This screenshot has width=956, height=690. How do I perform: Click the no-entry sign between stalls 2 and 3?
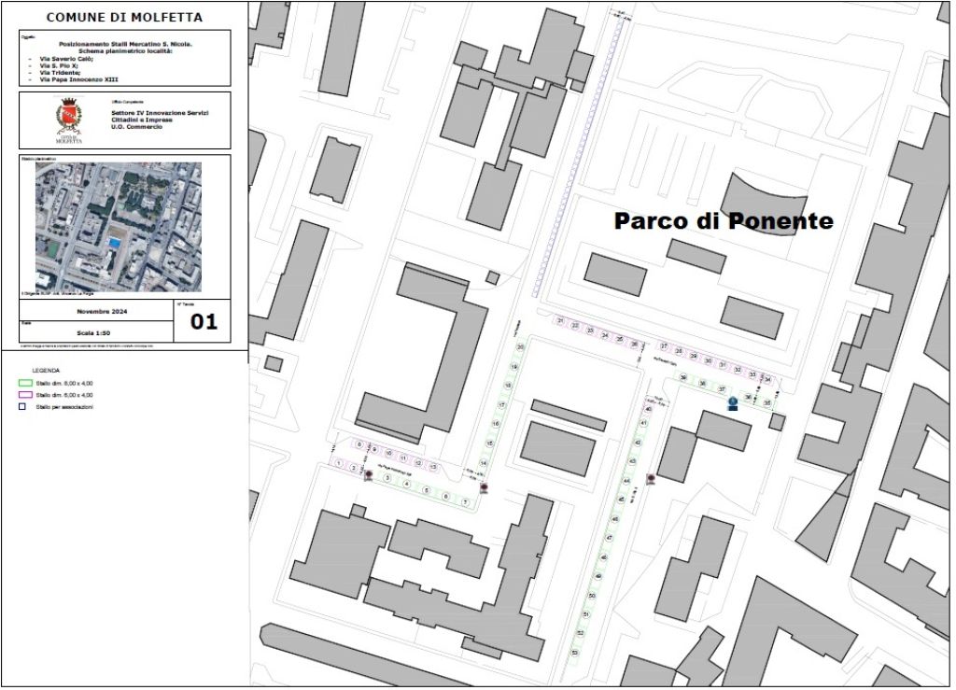tap(368, 475)
